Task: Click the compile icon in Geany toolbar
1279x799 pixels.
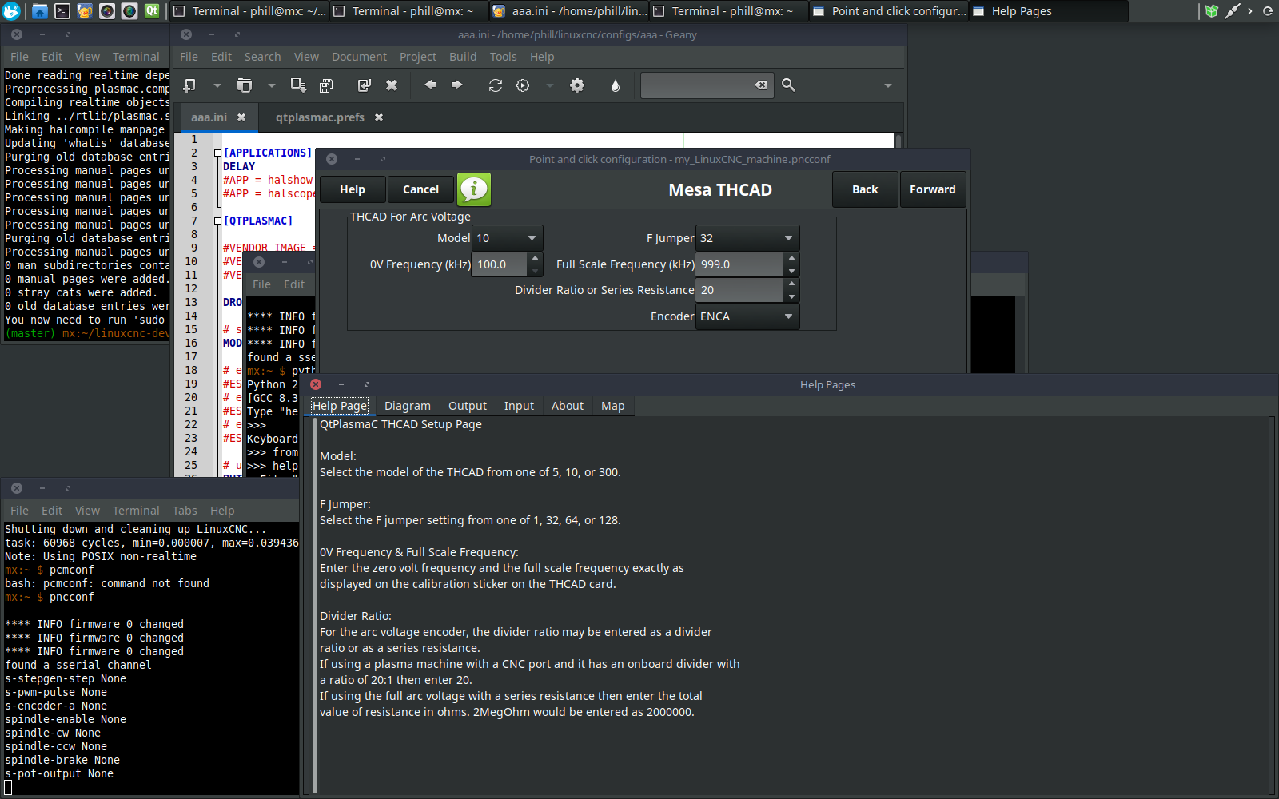Action: click(x=496, y=85)
